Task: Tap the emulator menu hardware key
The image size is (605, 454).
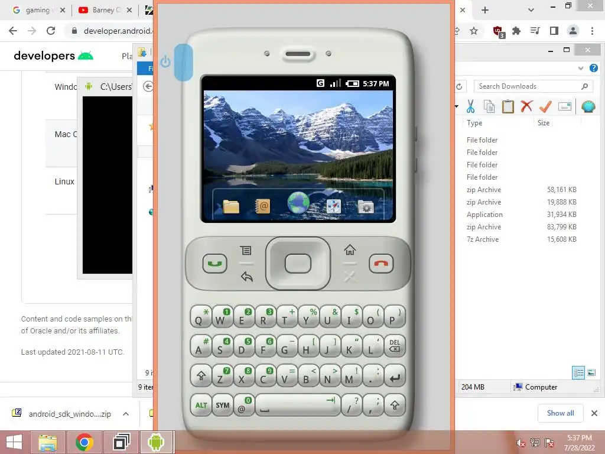Action: click(246, 250)
